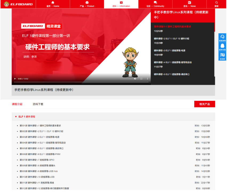Mute the video player audio
The image size is (227, 192).
click(x=135, y=79)
